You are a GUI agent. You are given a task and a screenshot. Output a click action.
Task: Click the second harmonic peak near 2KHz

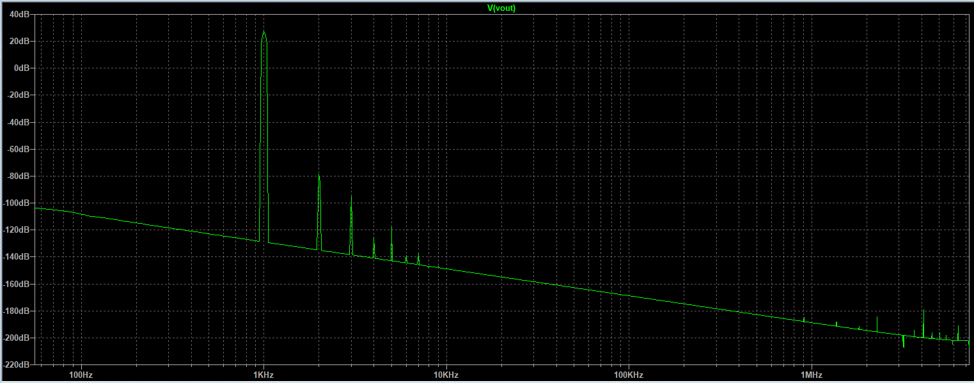[x=318, y=176]
